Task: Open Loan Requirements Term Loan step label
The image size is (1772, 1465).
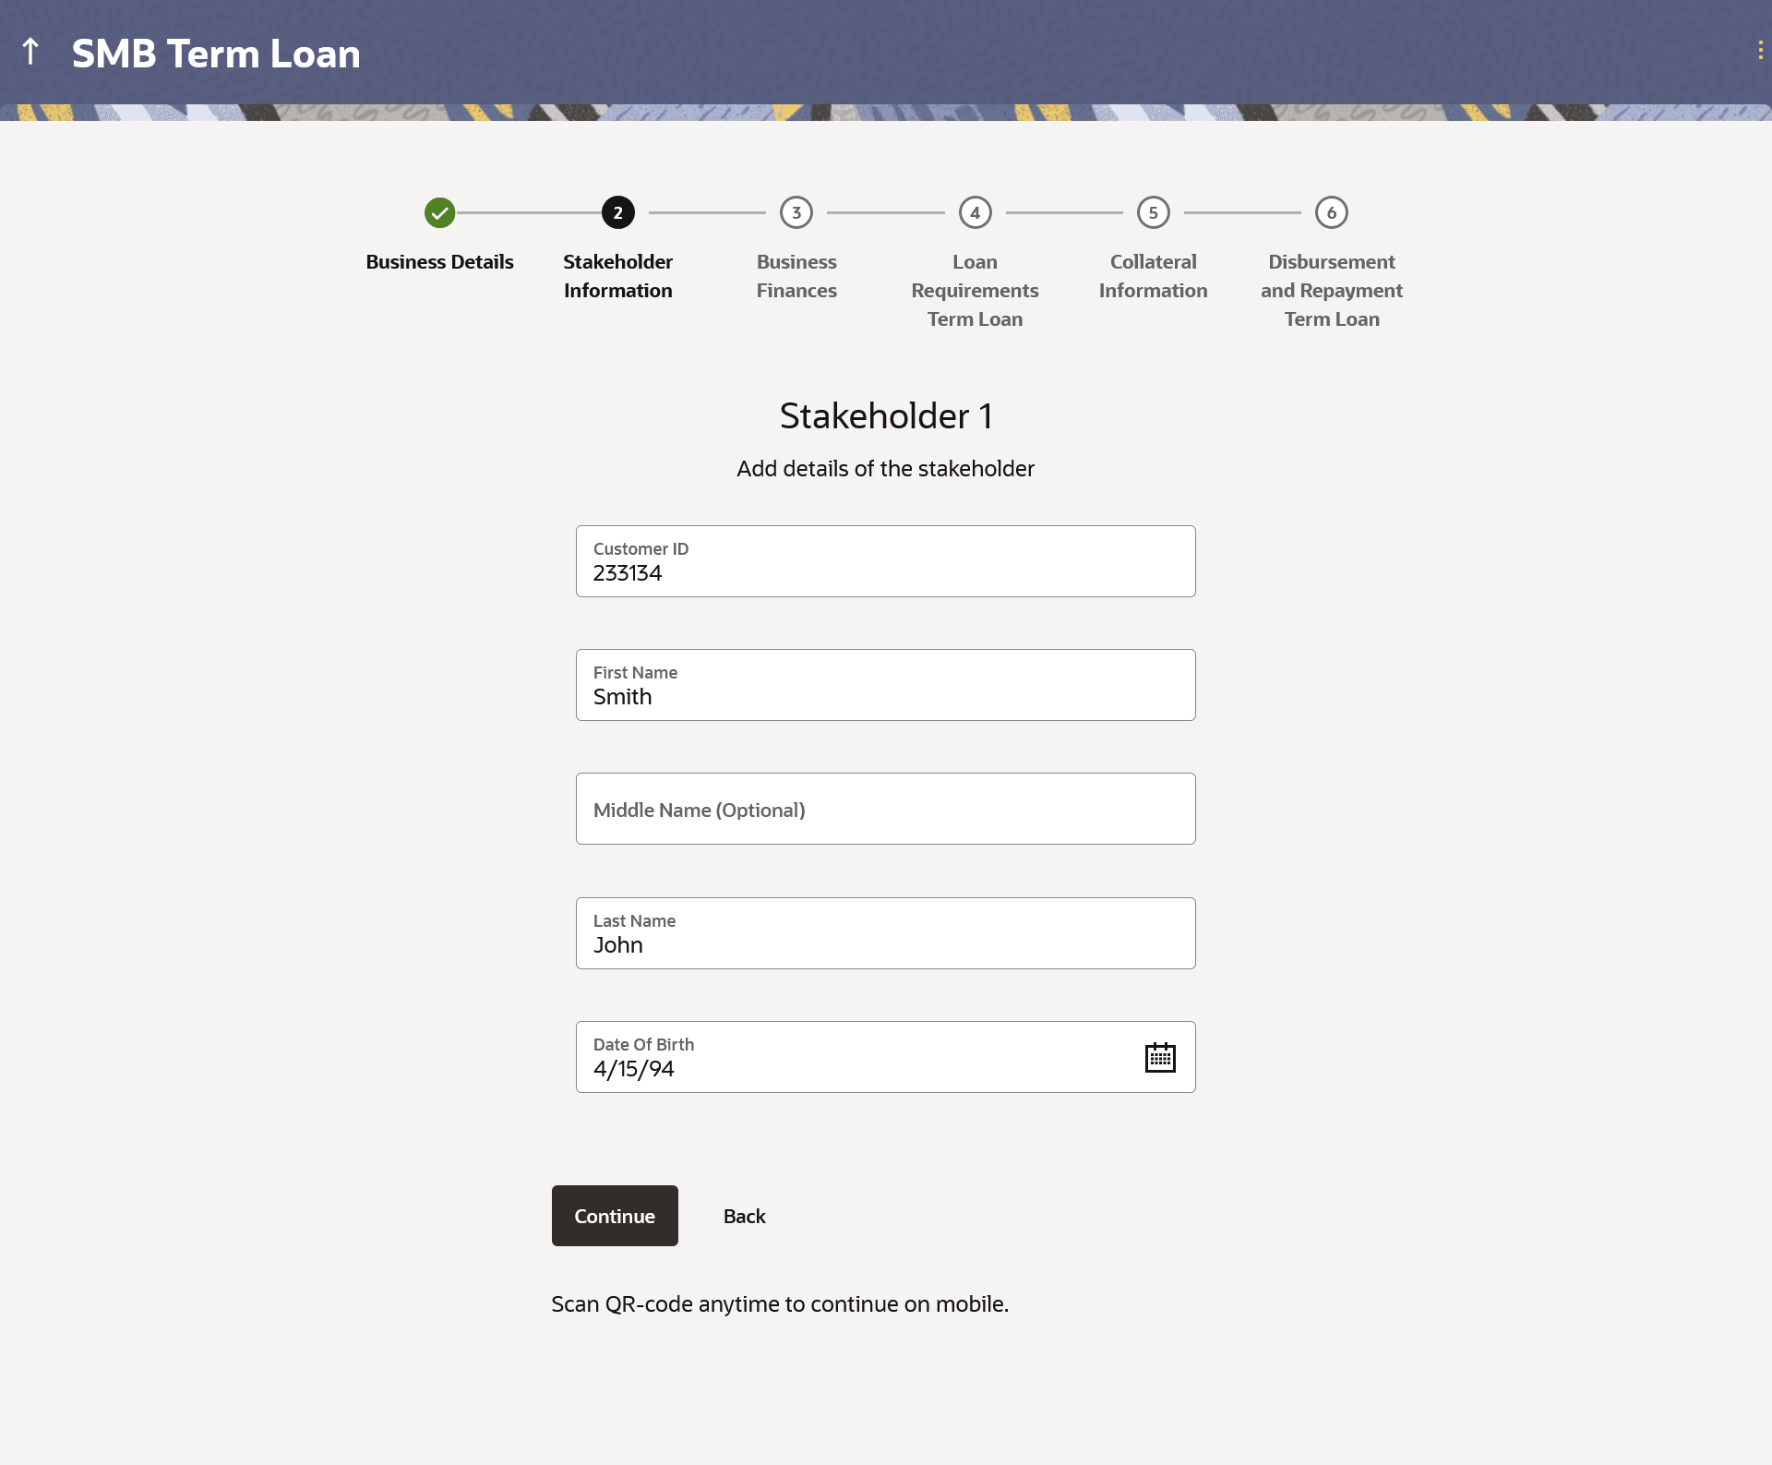Action: click(975, 290)
